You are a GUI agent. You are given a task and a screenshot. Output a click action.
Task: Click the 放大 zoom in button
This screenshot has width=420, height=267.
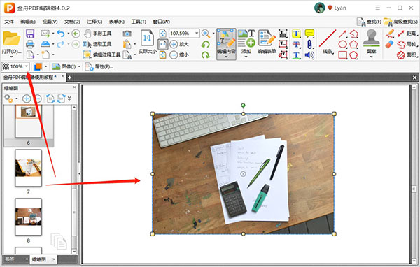pos(179,44)
